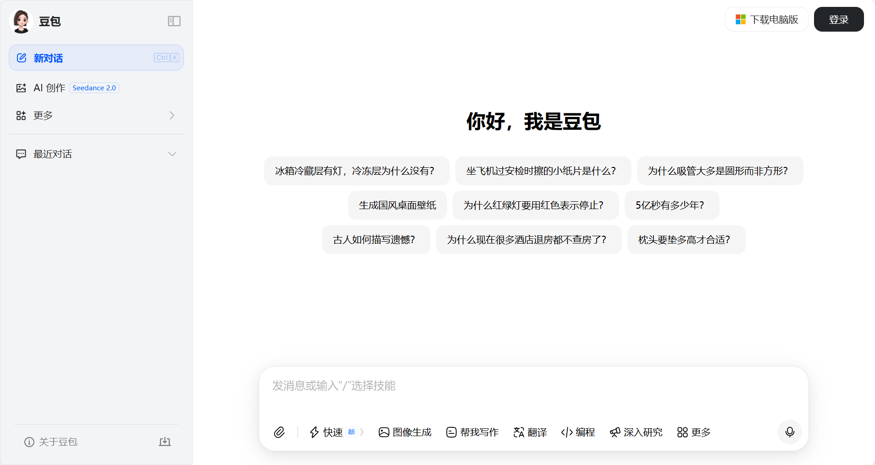Show 更多 skills in the input toolbar
This screenshot has width=875, height=465.
point(694,432)
